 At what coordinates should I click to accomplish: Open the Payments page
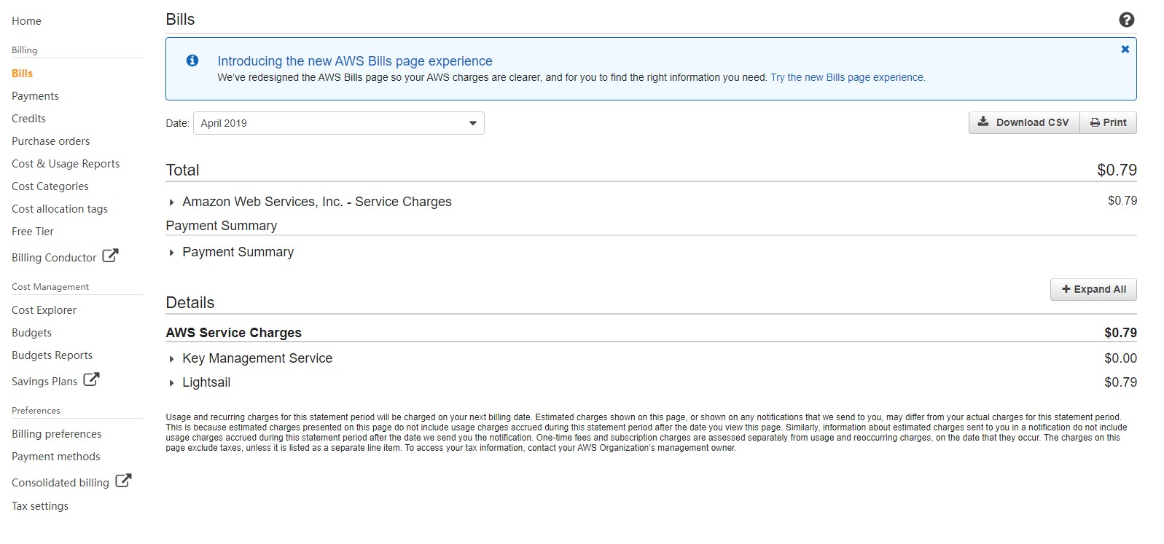click(x=35, y=96)
